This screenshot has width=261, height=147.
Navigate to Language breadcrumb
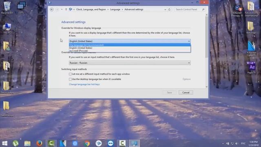[x=115, y=9]
